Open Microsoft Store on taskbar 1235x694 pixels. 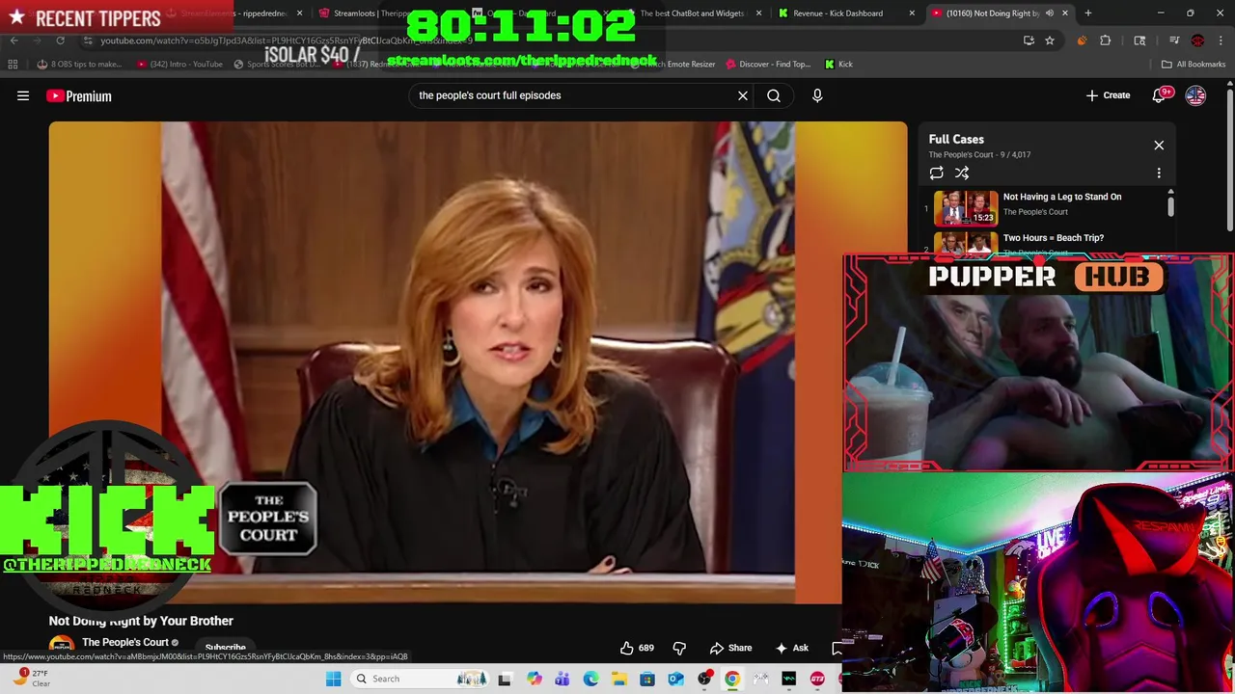point(647,679)
